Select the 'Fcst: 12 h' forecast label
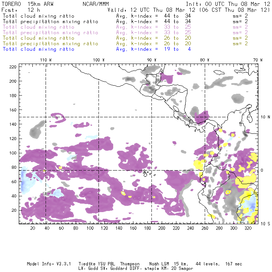The width and height of the screenshot is (272, 272). 21,10
